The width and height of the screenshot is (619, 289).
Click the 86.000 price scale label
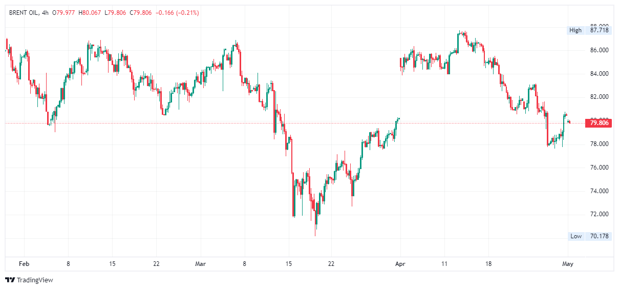(599, 50)
